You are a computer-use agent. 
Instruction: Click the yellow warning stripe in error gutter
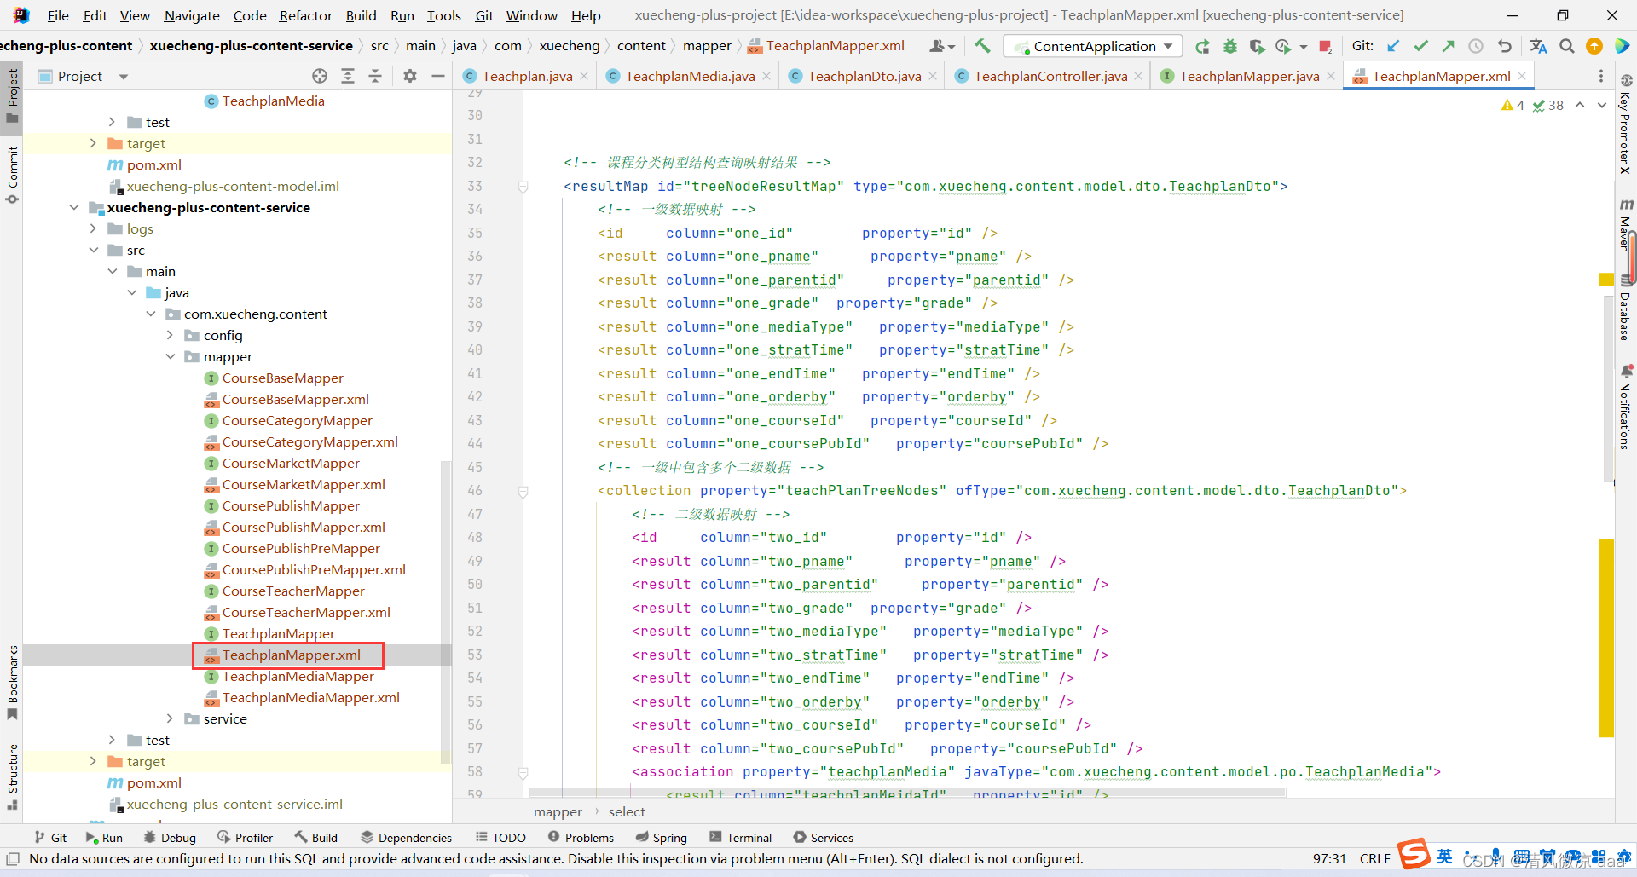[1606, 637]
